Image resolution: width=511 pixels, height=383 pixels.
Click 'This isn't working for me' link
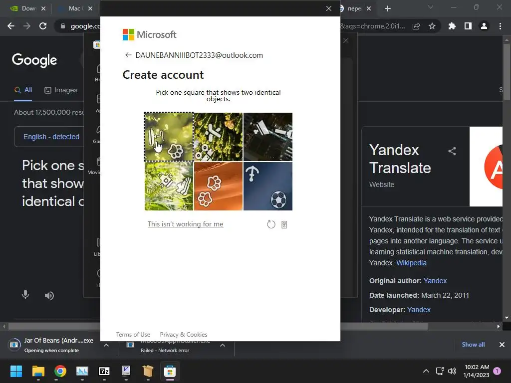(185, 224)
